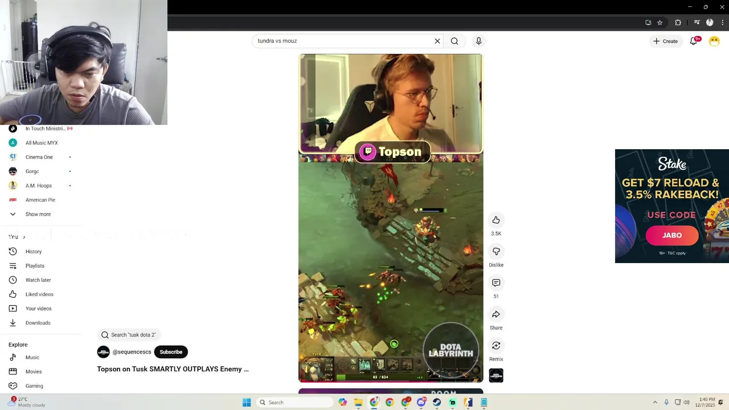
Task: Click the short title Topson on Tusk
Action: coord(173,369)
